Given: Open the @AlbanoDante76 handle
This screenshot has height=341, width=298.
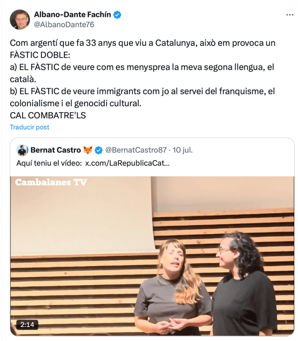Looking at the screenshot, I should click(64, 25).
